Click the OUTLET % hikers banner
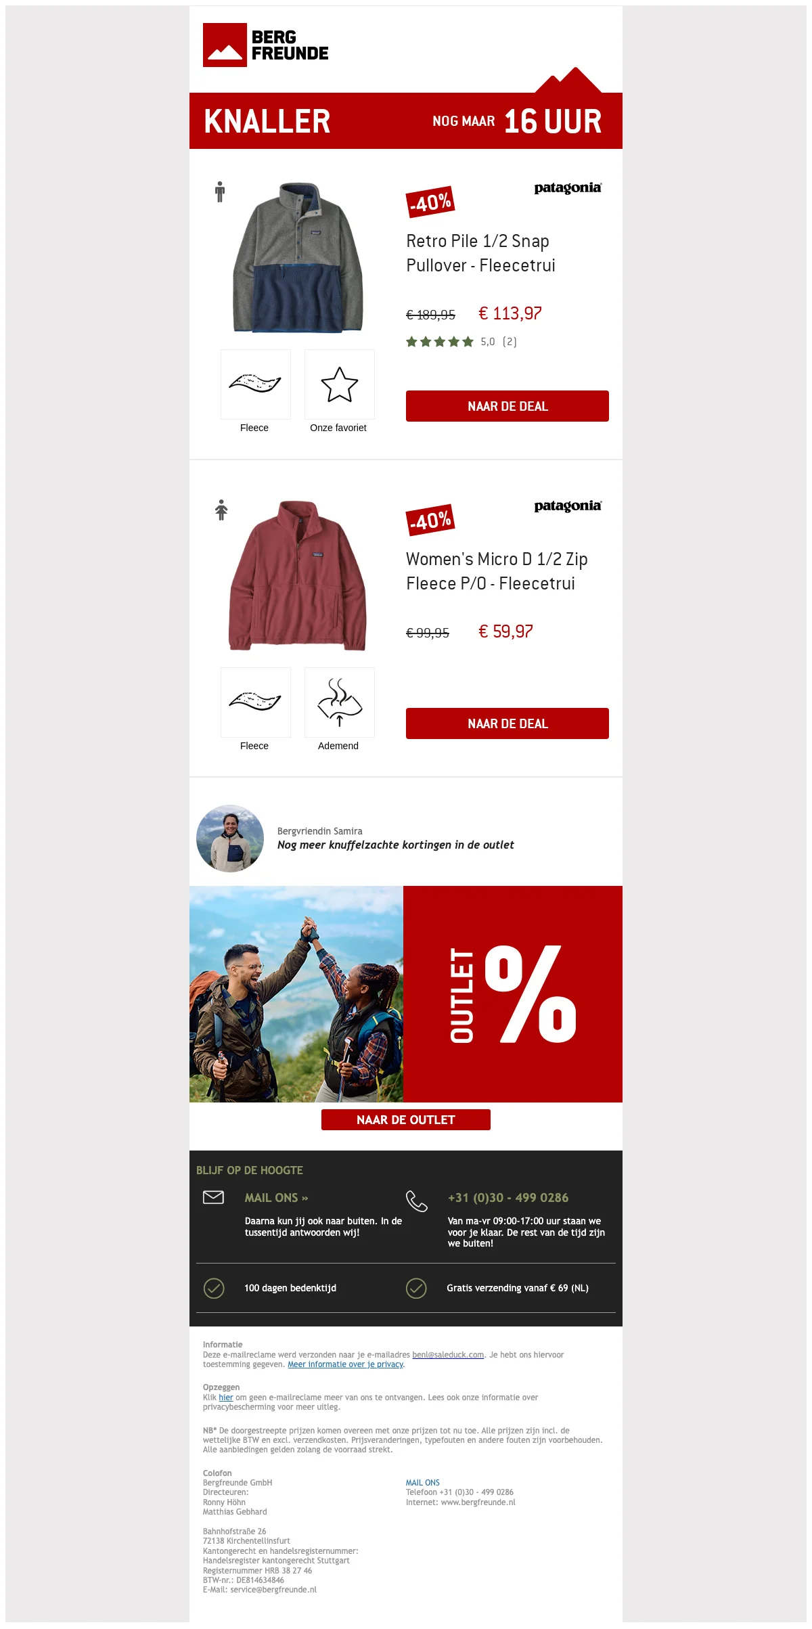812x1629 pixels. tap(406, 994)
